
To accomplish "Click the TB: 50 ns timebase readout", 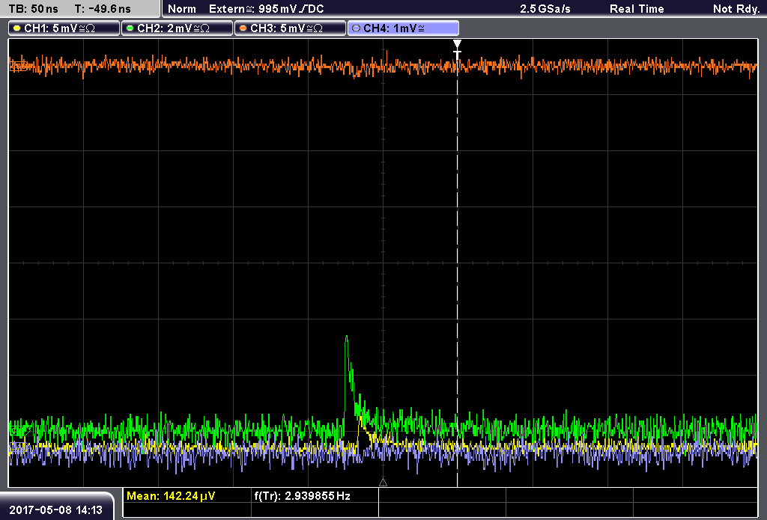I will pos(33,9).
